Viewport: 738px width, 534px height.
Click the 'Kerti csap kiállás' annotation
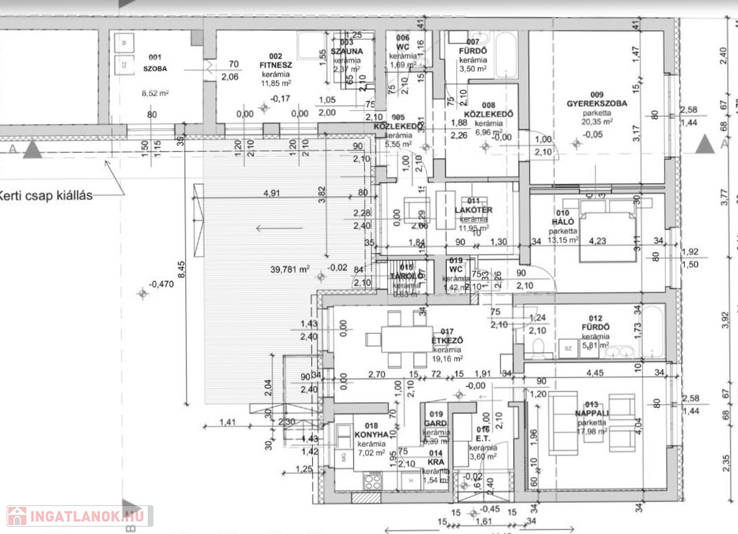(x=46, y=195)
